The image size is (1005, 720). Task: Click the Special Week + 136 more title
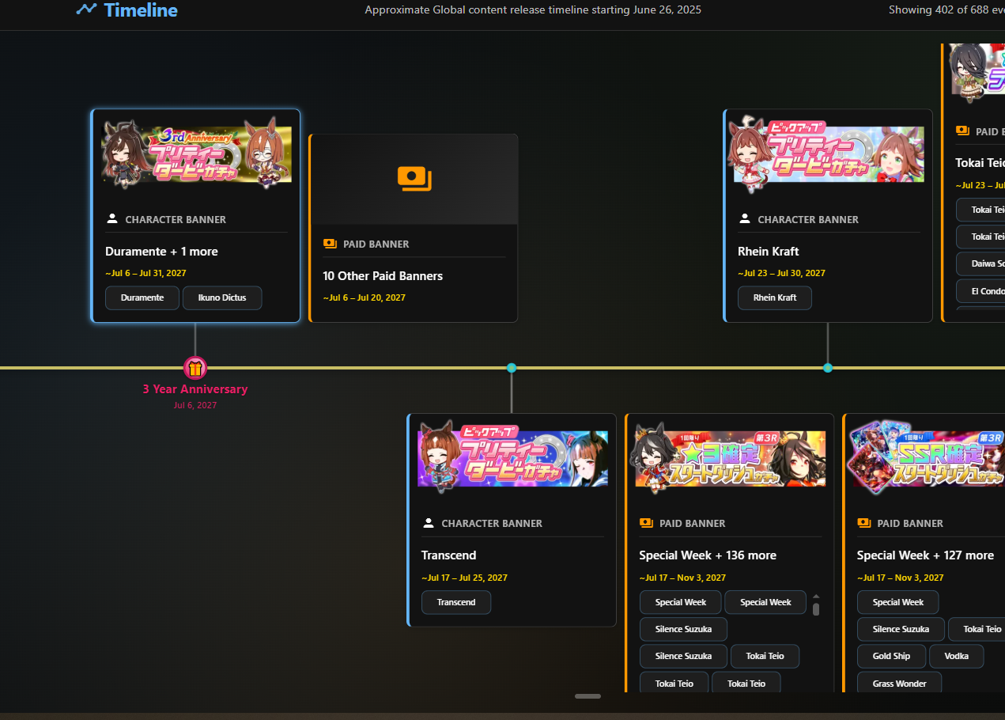coord(708,555)
